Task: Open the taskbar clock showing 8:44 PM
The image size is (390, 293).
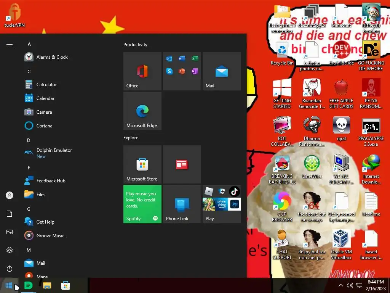Action: tap(376, 285)
